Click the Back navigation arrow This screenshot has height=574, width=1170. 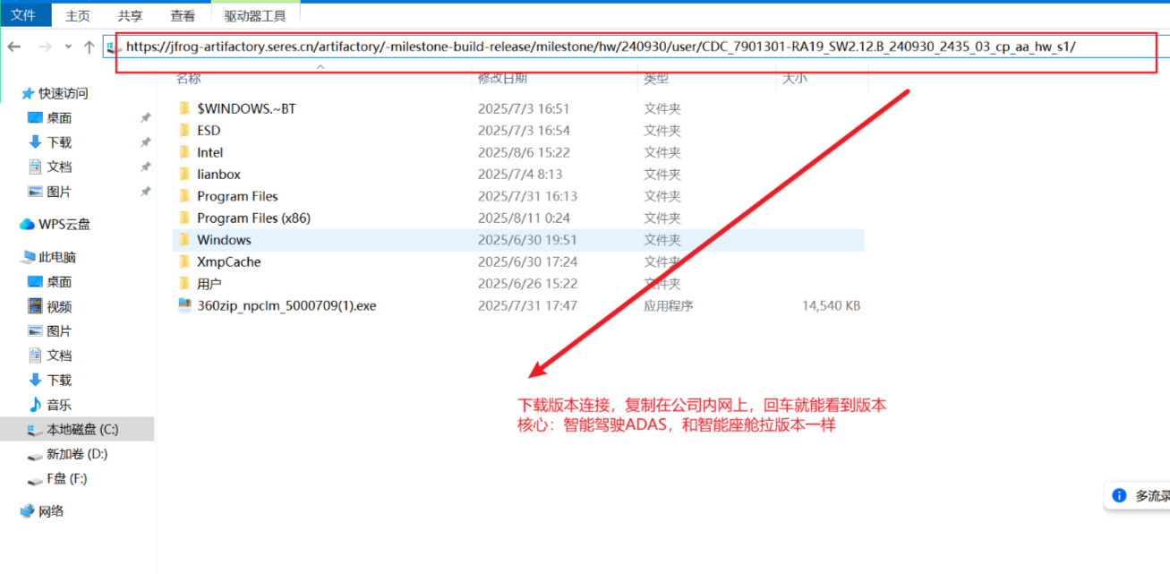pyautogui.click(x=13, y=47)
